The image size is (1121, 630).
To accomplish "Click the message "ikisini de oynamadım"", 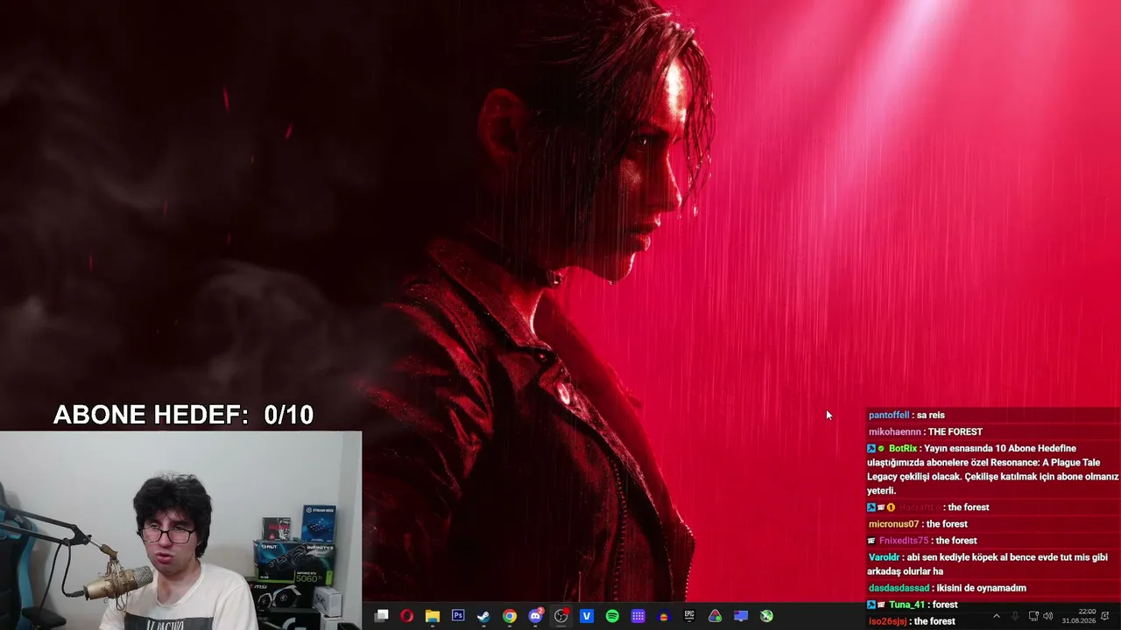I will 981,588.
